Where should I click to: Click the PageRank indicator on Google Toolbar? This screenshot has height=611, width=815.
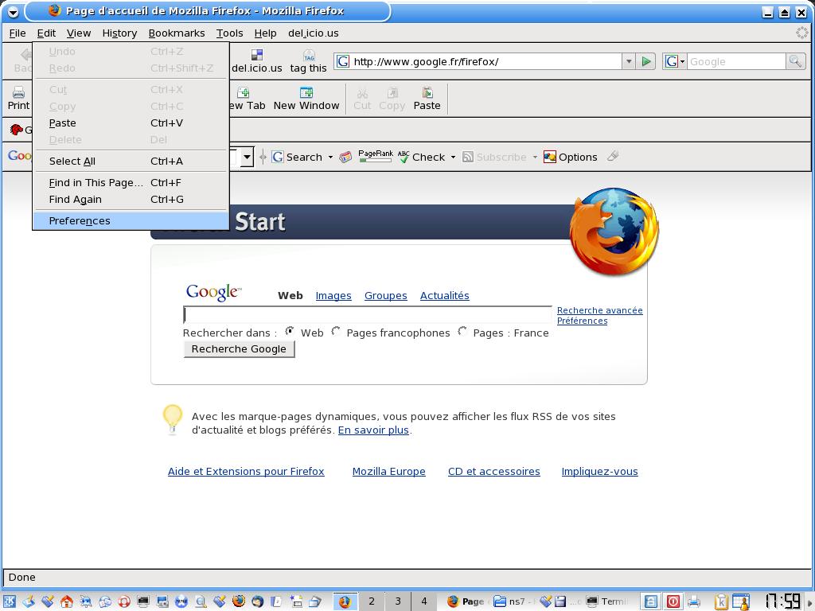point(376,156)
